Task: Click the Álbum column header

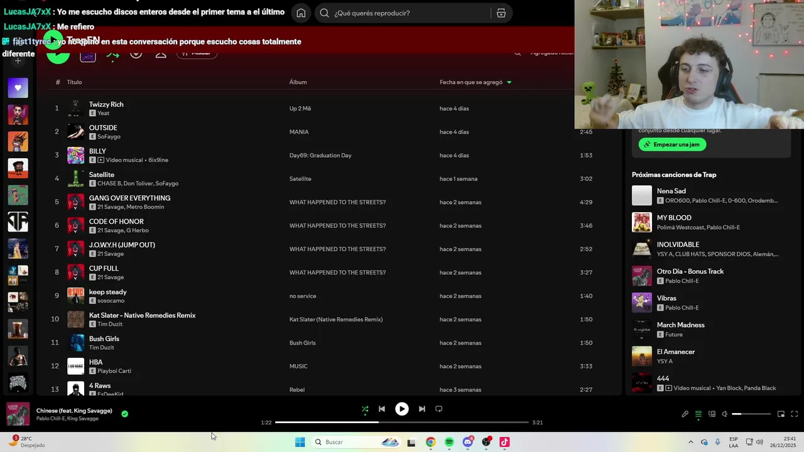Action: (298, 82)
